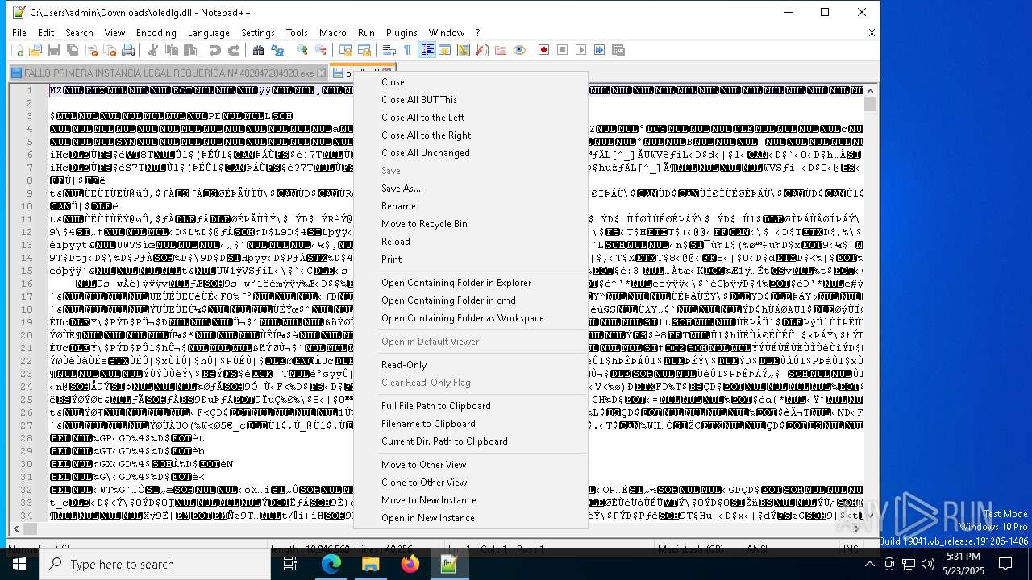Click the Start Recording macro button
This screenshot has height=580, width=1032.
coord(544,50)
